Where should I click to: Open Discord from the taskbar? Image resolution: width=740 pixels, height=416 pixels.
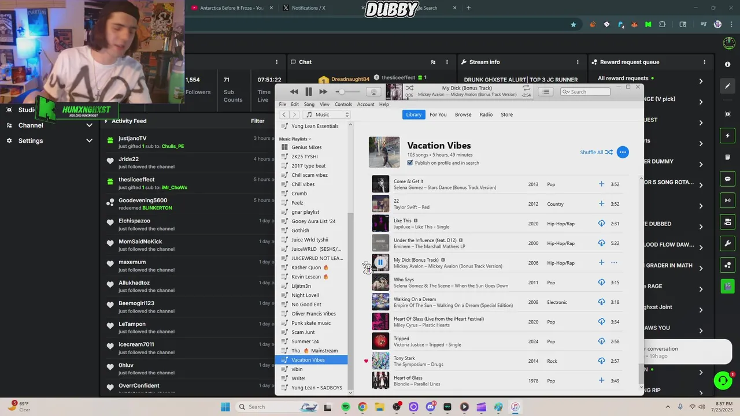[431, 407]
